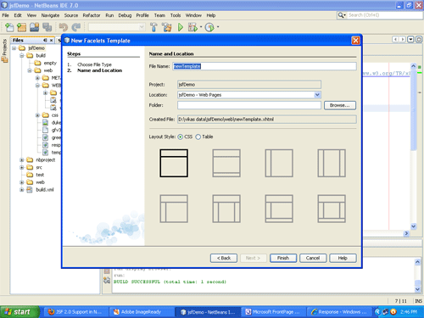The image size is (424, 318).
Task: Click the Redo toolbar icon
Action: [76, 27]
